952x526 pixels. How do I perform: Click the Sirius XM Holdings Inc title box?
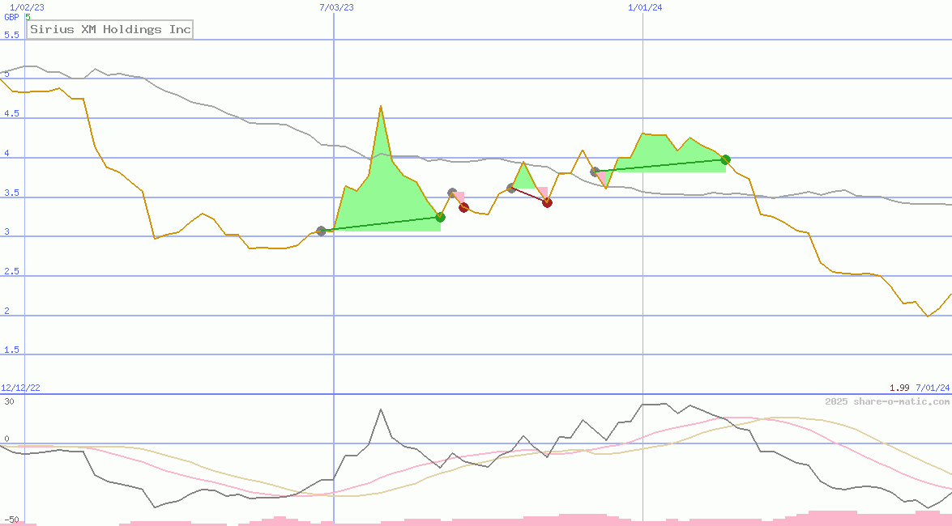[x=109, y=29]
